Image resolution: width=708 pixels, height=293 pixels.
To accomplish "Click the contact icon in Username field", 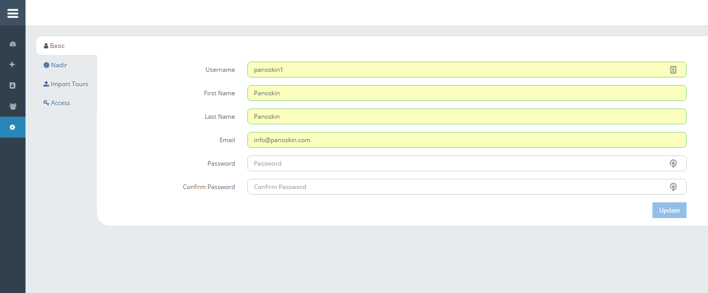I will [x=673, y=70].
